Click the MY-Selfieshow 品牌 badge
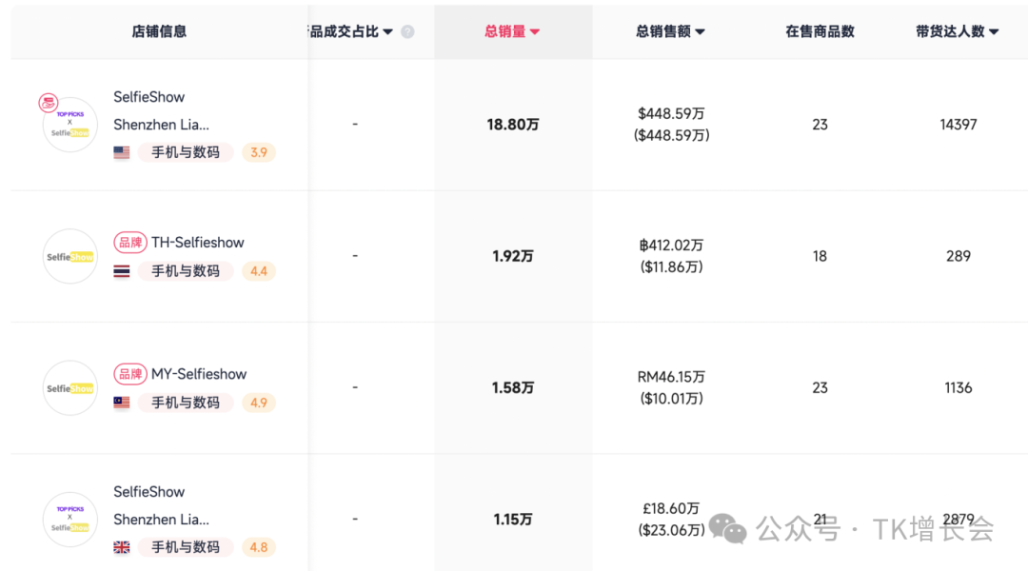 pyautogui.click(x=130, y=374)
